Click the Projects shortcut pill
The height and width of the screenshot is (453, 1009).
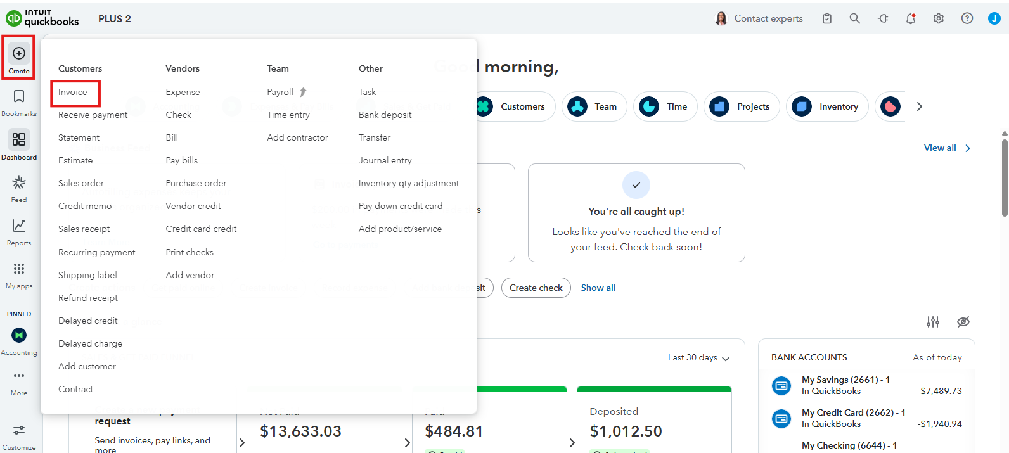pyautogui.click(x=742, y=106)
